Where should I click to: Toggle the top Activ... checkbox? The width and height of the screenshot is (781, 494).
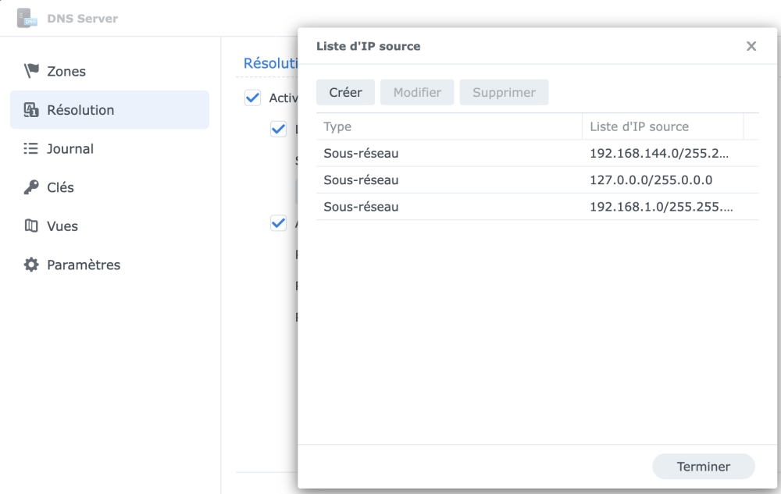coord(252,98)
